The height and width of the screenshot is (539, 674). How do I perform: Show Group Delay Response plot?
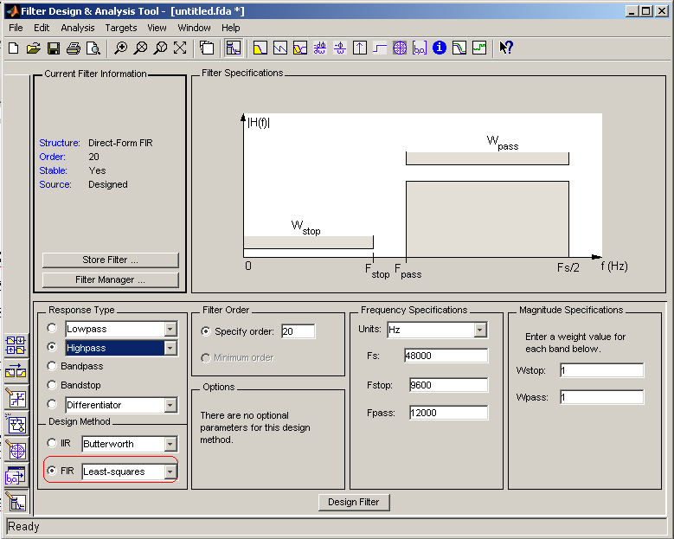[320, 48]
